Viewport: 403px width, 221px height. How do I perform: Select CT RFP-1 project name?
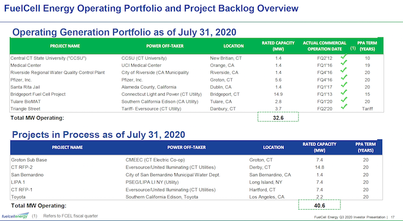coord(22,189)
